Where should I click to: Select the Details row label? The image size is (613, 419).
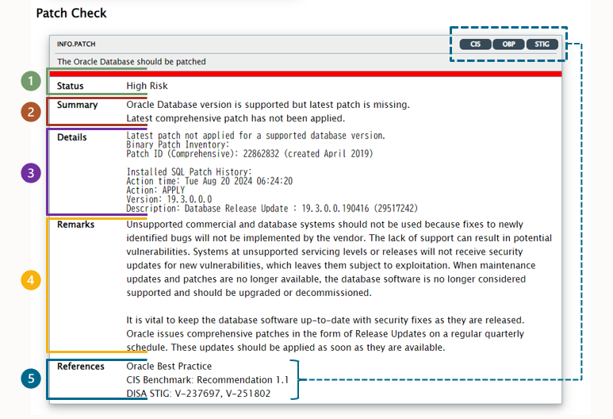(x=72, y=137)
